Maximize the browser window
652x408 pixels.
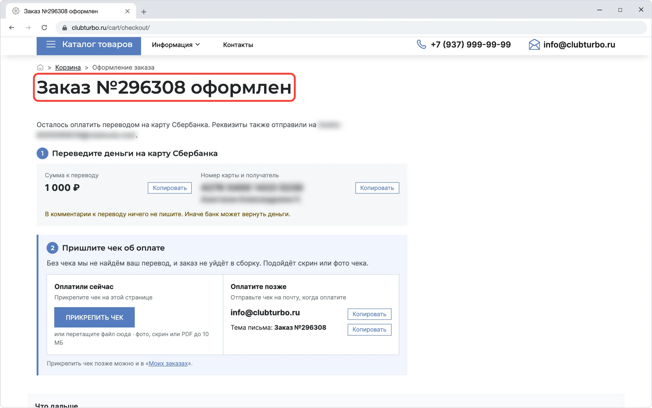[620, 10]
